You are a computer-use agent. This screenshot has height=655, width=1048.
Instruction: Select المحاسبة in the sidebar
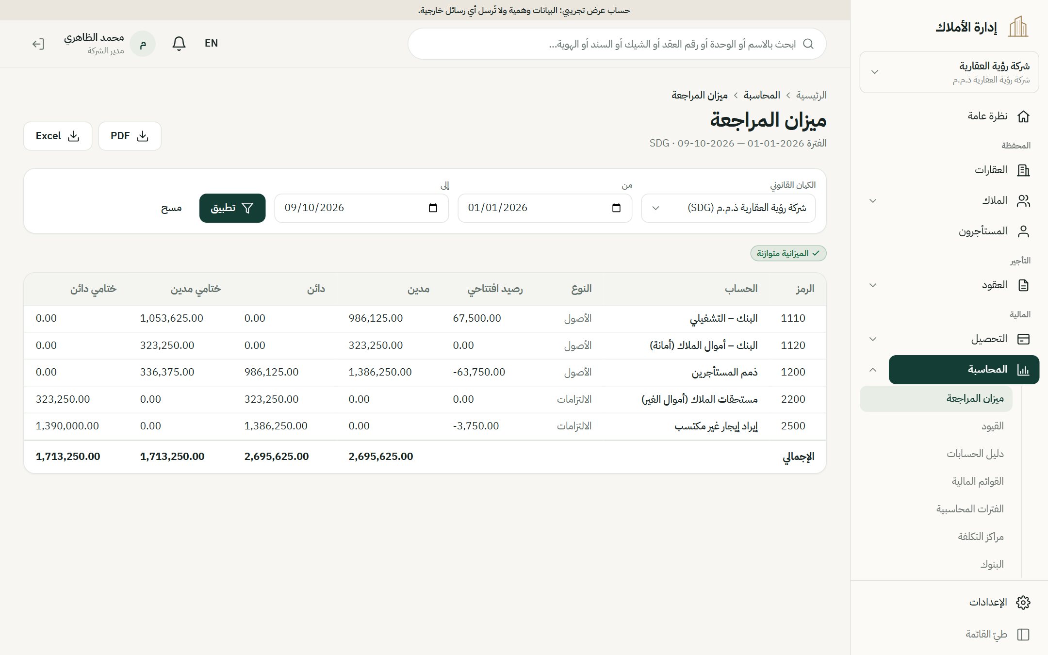964,370
